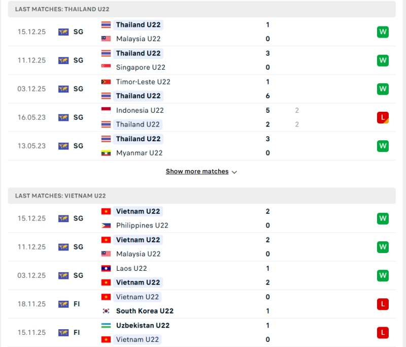Expand Show more matches for Thailand U22
Screen dimensions: 406x347
(197, 172)
